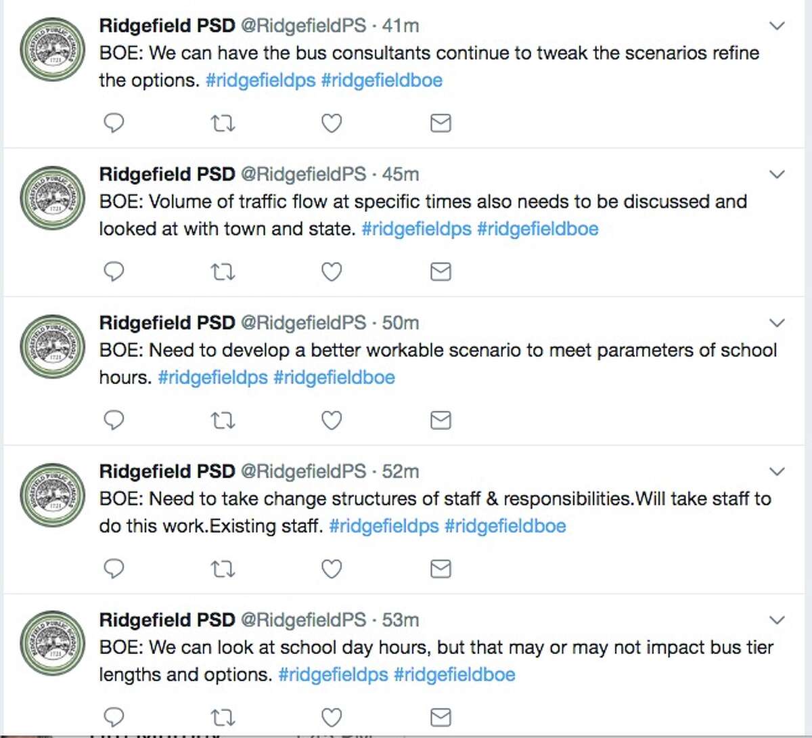Open #ridgefieldboe hashtag in the 45m tweet

[x=538, y=229]
